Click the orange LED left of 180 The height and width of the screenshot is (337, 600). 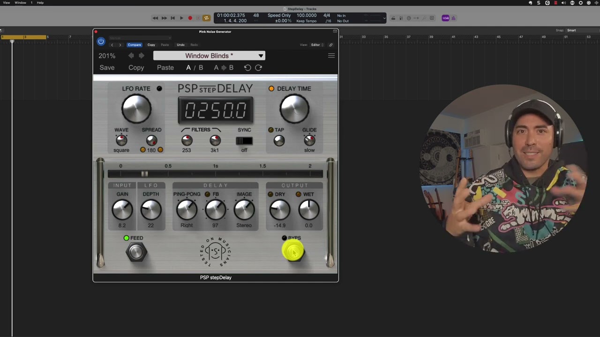pos(143,150)
